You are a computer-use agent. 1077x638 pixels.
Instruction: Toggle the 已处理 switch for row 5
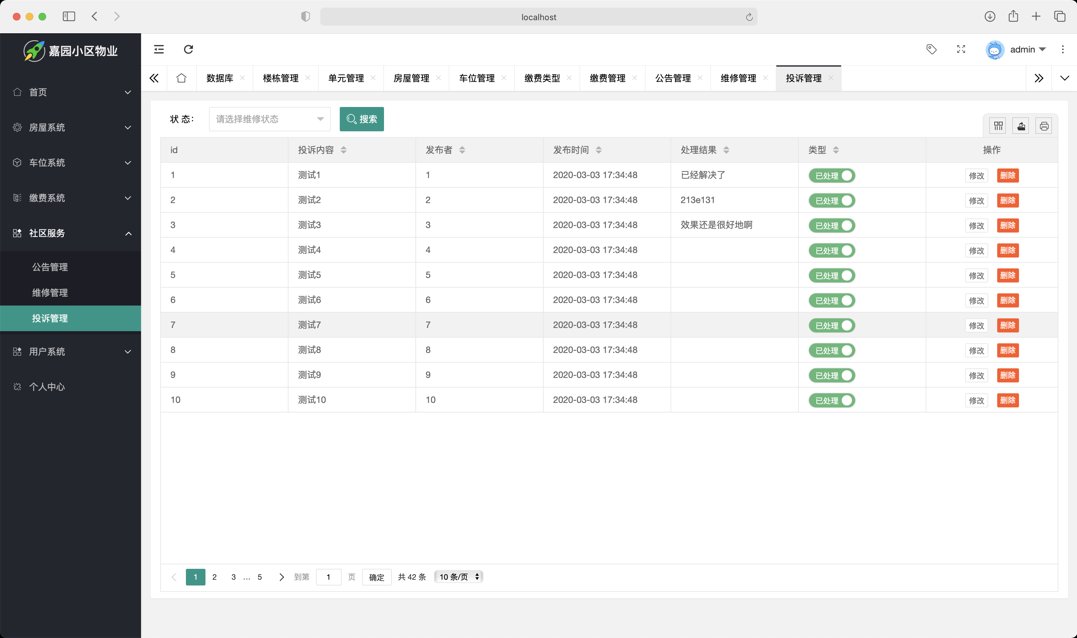click(x=832, y=275)
